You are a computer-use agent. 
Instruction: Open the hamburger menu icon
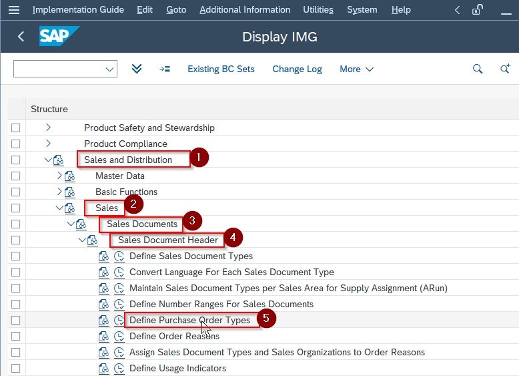14,10
